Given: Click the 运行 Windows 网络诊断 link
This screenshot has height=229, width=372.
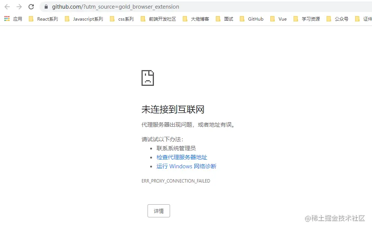Looking at the screenshot, I should [186, 166].
